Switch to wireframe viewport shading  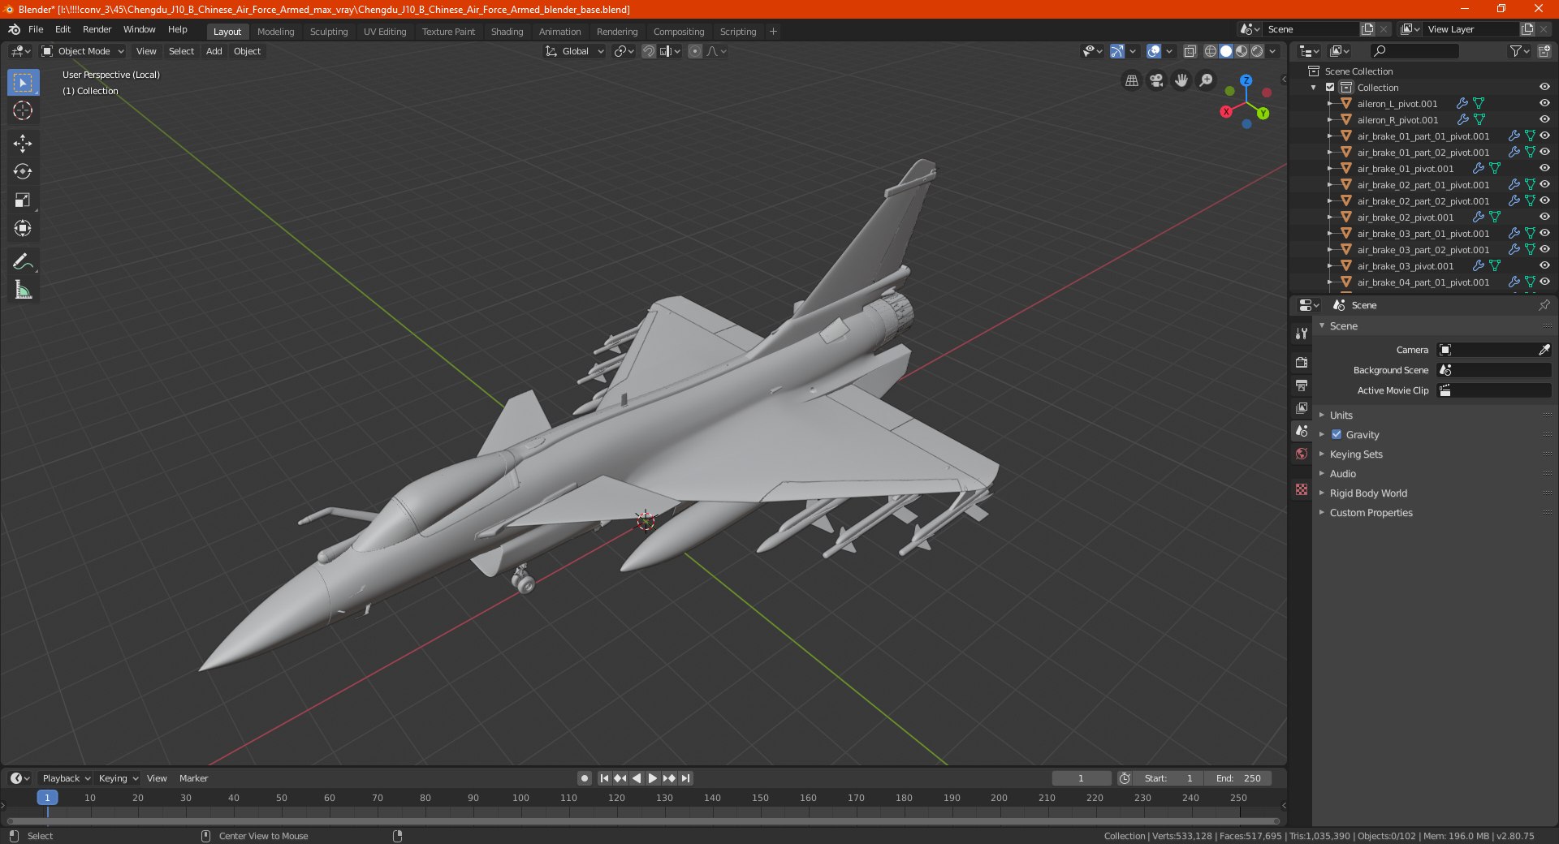pos(1210,51)
